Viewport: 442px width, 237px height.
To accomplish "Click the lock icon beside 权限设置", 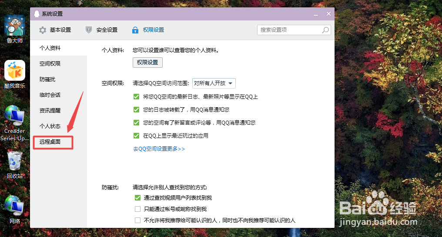I will click(x=135, y=30).
